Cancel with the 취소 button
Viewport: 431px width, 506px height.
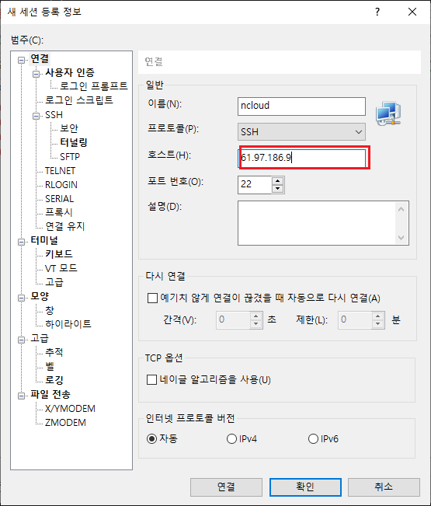point(384,487)
